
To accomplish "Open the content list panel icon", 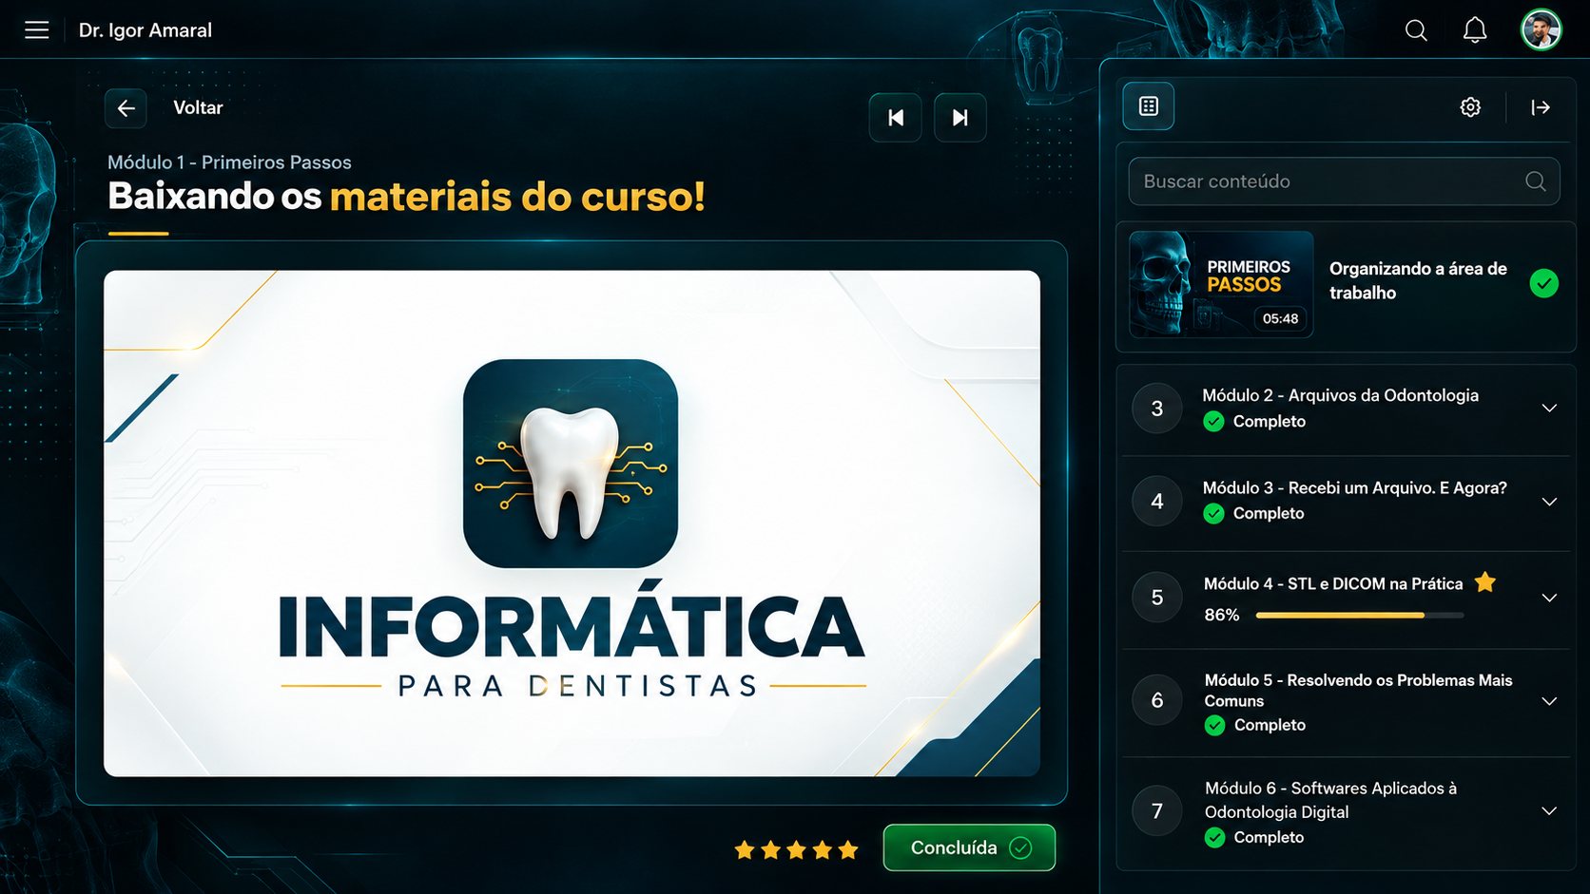I will (x=1149, y=106).
